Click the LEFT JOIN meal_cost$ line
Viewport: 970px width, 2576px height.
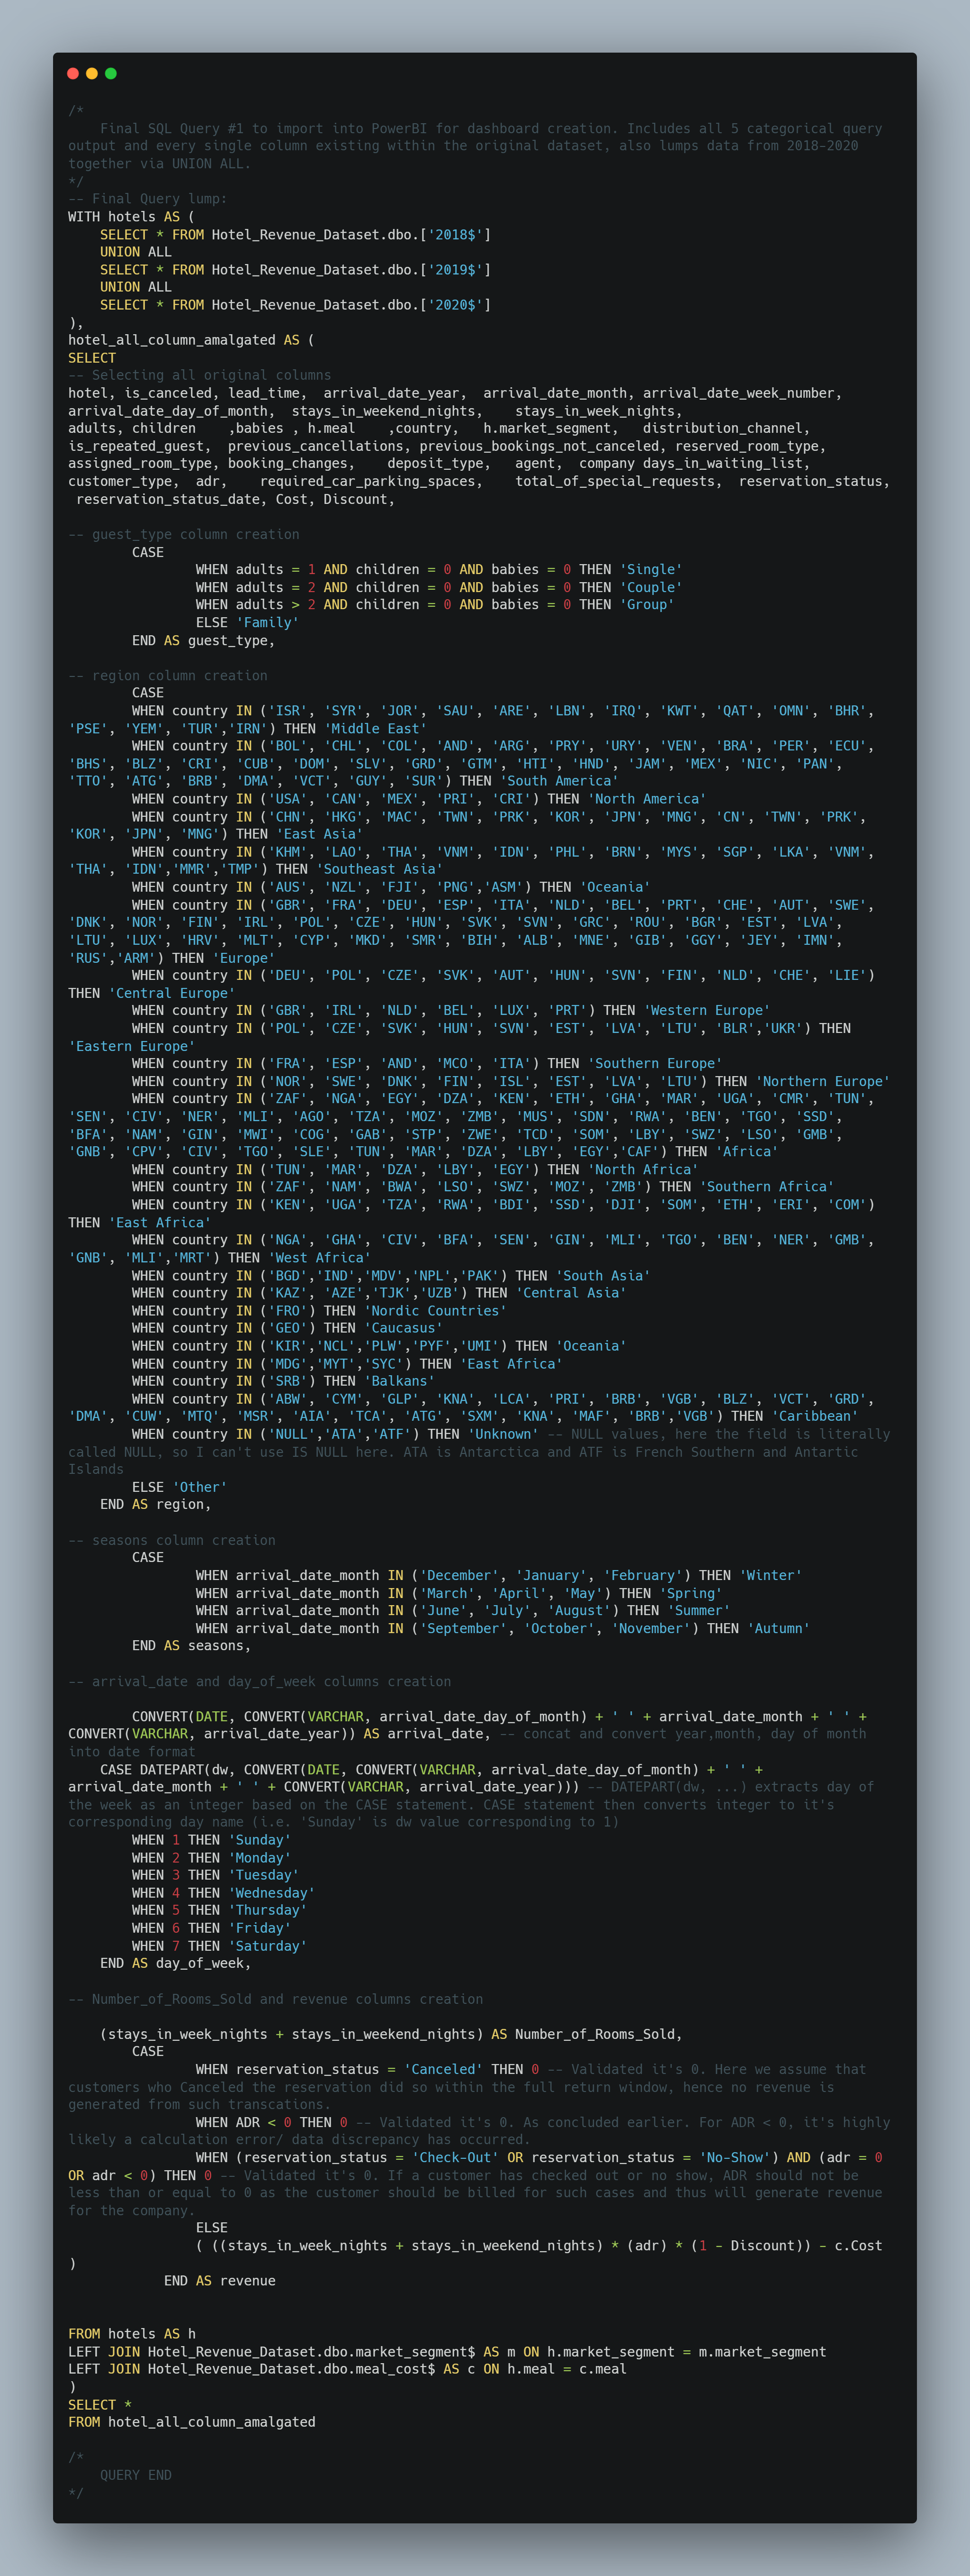[x=348, y=2369]
